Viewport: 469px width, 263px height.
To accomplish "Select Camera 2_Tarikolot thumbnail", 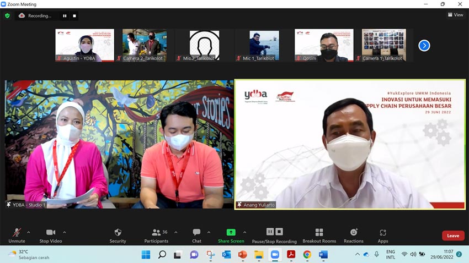I will [145, 45].
